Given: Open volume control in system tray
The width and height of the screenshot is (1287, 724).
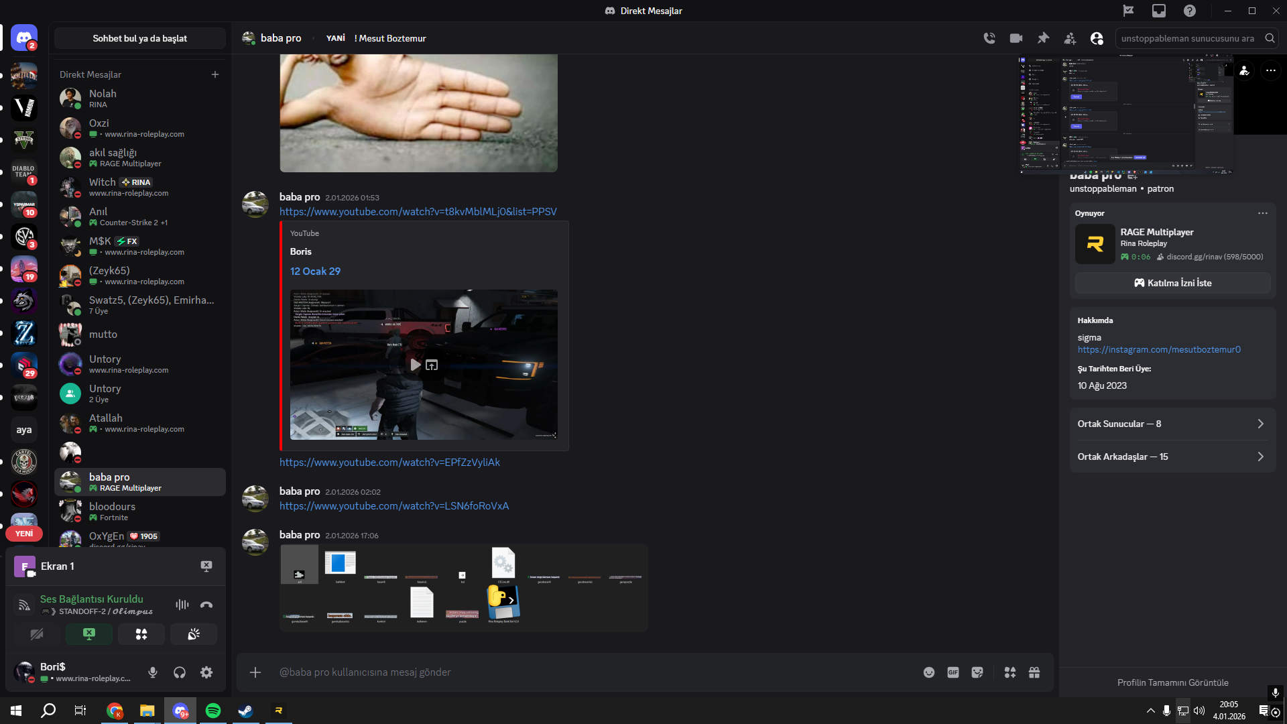Looking at the screenshot, I should click(x=1199, y=711).
